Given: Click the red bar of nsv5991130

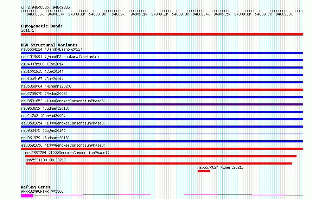Looking at the screenshot, I should [159, 163].
